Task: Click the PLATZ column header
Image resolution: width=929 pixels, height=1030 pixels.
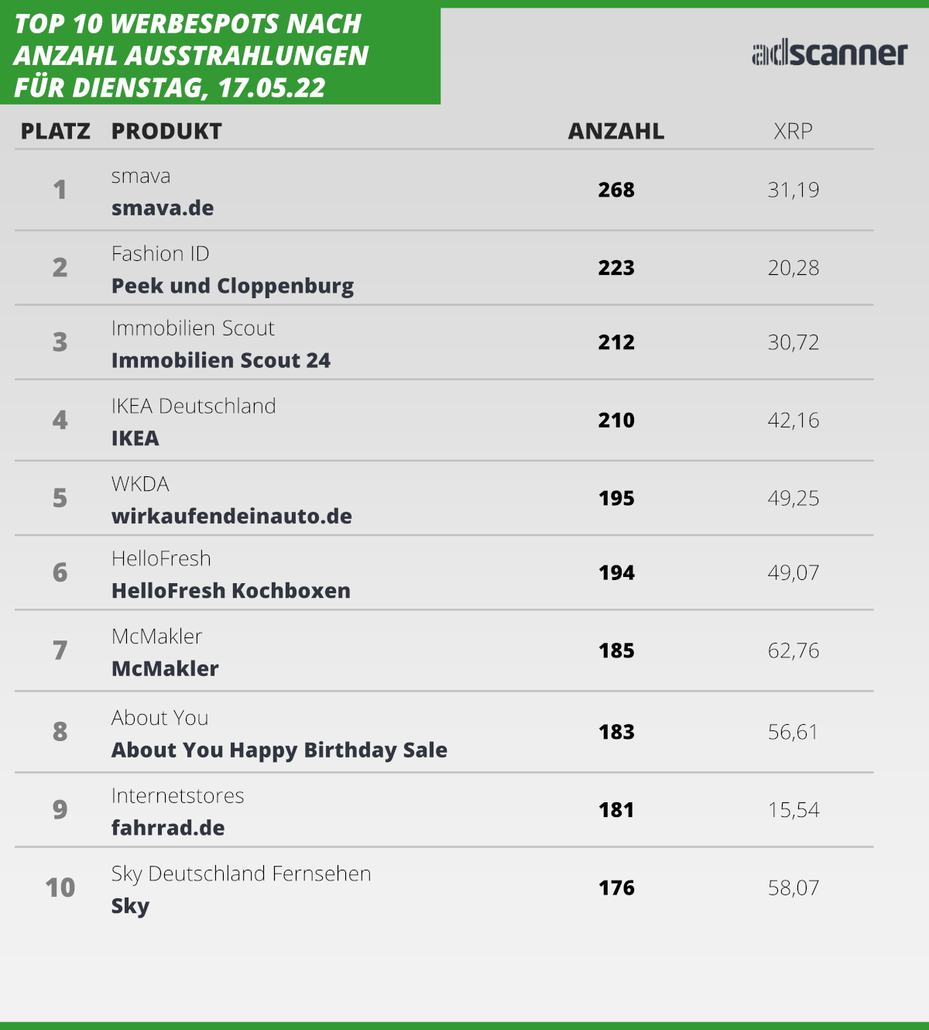Action: [x=56, y=132]
